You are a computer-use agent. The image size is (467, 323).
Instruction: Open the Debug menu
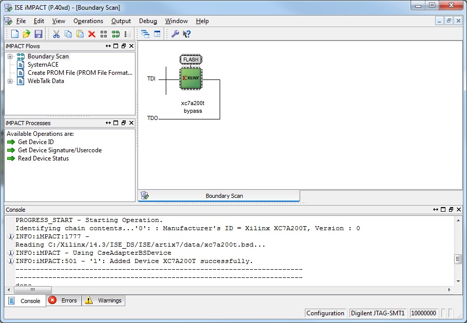[148, 21]
